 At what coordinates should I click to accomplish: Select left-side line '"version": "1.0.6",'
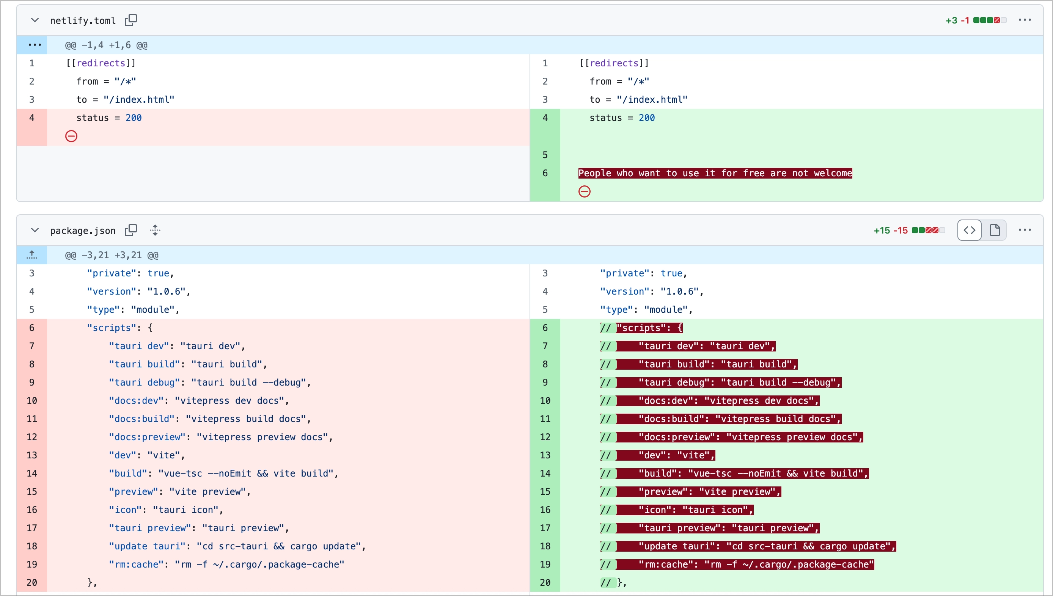139,292
